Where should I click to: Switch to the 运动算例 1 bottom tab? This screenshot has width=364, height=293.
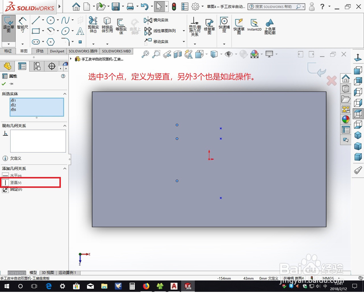(x=67, y=273)
